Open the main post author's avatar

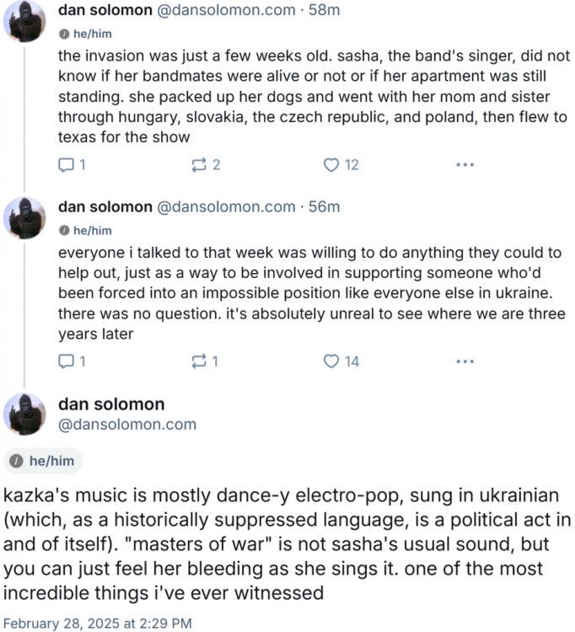click(x=24, y=414)
